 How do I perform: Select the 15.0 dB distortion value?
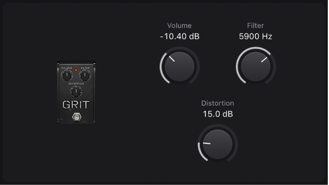tap(217, 114)
